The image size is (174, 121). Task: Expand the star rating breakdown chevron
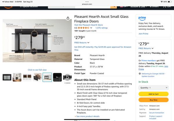pos(91,28)
